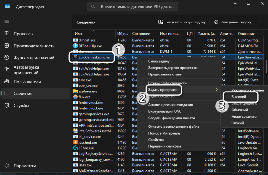
Task: Select Создать файл дампа памяти
Action: (x=179, y=118)
